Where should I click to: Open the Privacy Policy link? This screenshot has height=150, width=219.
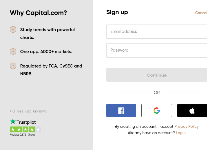pyautogui.click(x=187, y=126)
